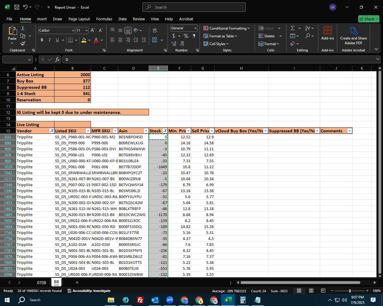Viewport: 383px width, 306px height.
Task: Switch to Page Layout view
Action: [311, 291]
